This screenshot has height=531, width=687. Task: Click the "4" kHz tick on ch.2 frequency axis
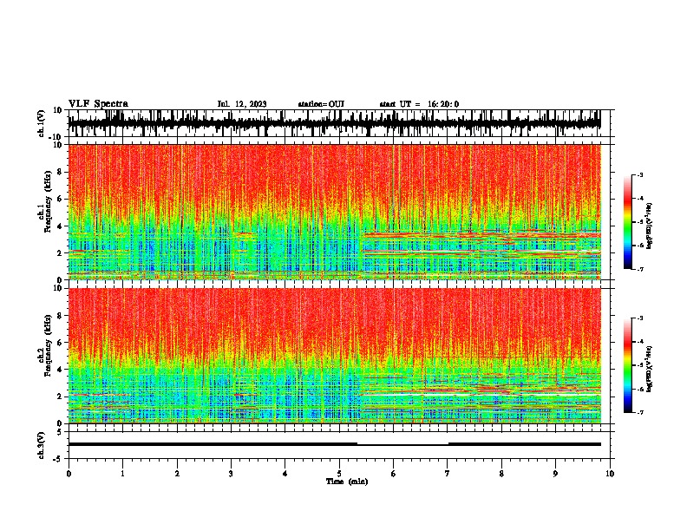61,370
